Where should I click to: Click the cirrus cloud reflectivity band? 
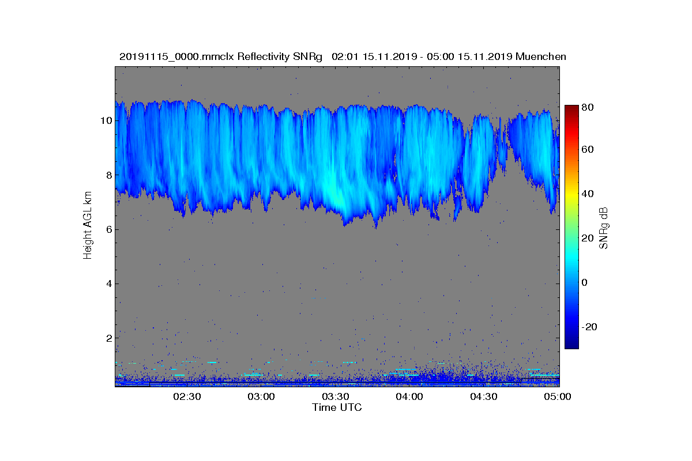337,164
